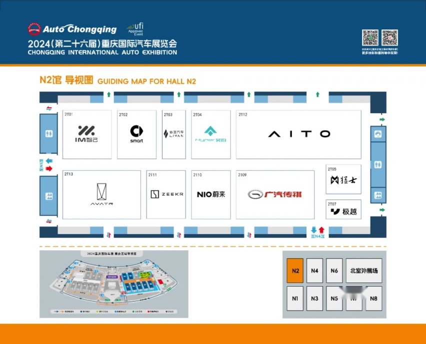The height and width of the screenshot is (344, 426).
Task: Click booth number 2T13
Action: (x=68, y=174)
